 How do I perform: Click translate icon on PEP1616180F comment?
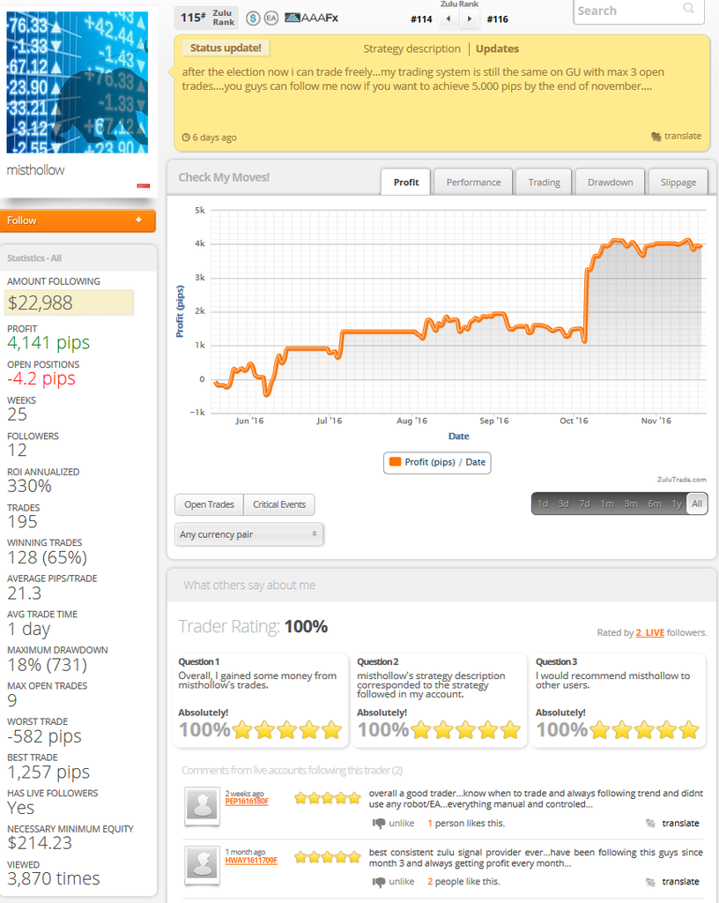(x=650, y=824)
